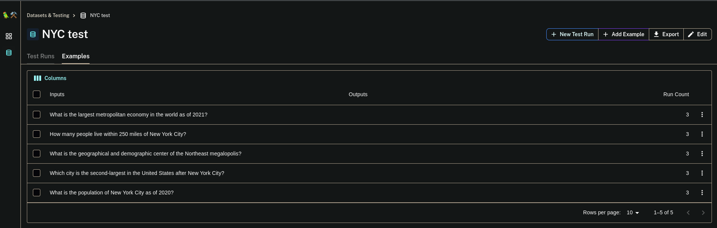Open three-dot menu for Northeast megalopolis row
Screen dimensions: 717x228
[x=702, y=154]
